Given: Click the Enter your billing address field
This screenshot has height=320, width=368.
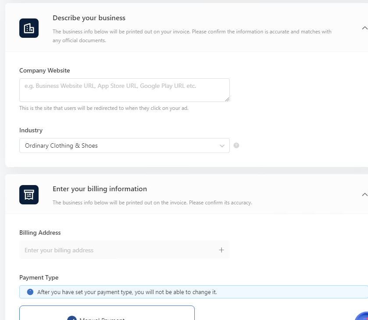Looking at the screenshot, I should [118, 250].
